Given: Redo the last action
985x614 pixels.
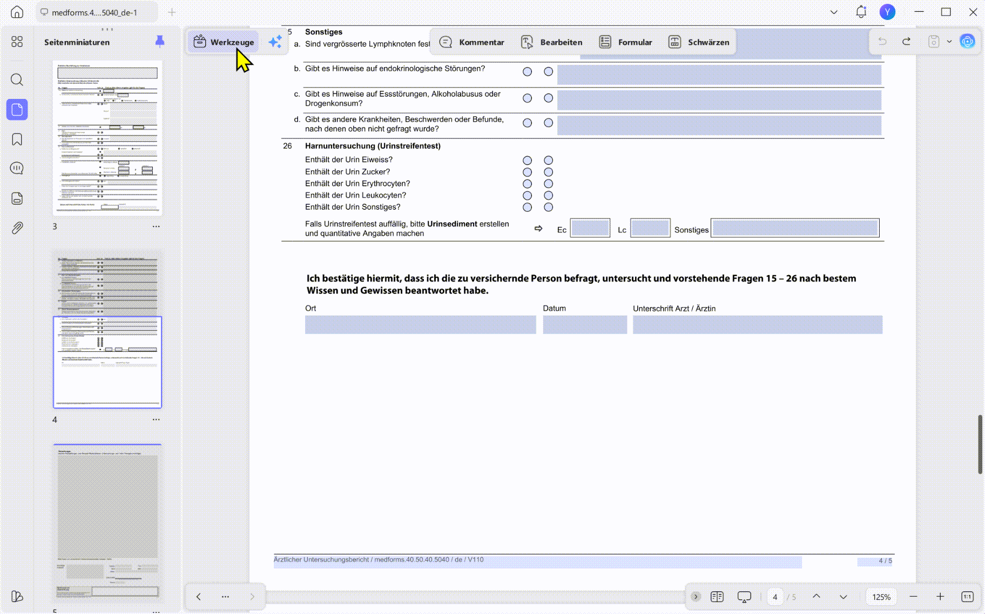Looking at the screenshot, I should tap(907, 42).
